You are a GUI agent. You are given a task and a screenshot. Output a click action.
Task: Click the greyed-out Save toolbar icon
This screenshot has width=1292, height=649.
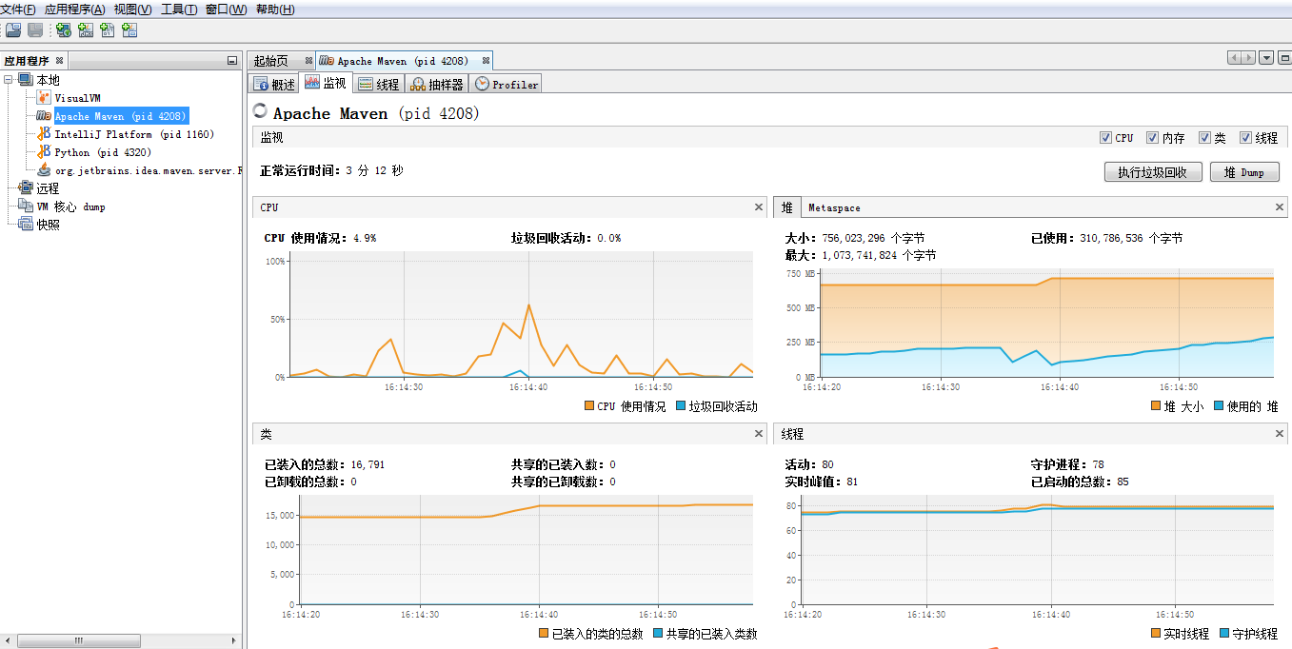point(35,29)
